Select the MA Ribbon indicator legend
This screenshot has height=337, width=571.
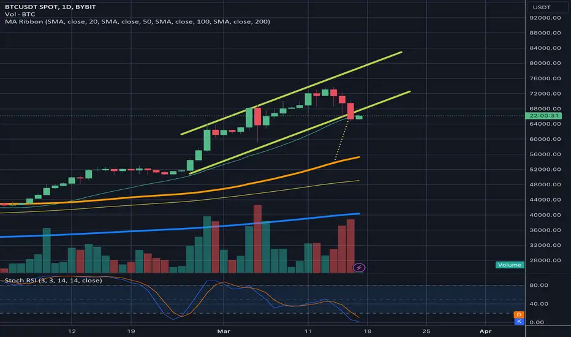click(137, 21)
